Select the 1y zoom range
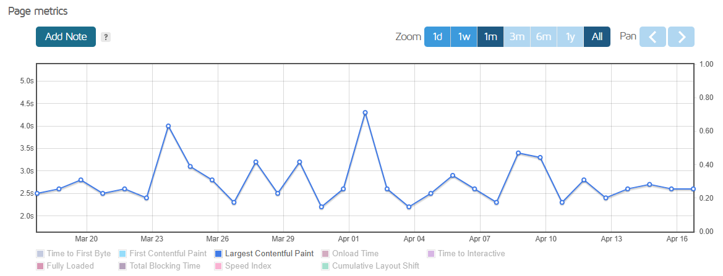Image resolution: width=723 pixels, height=276 pixels. coord(570,37)
